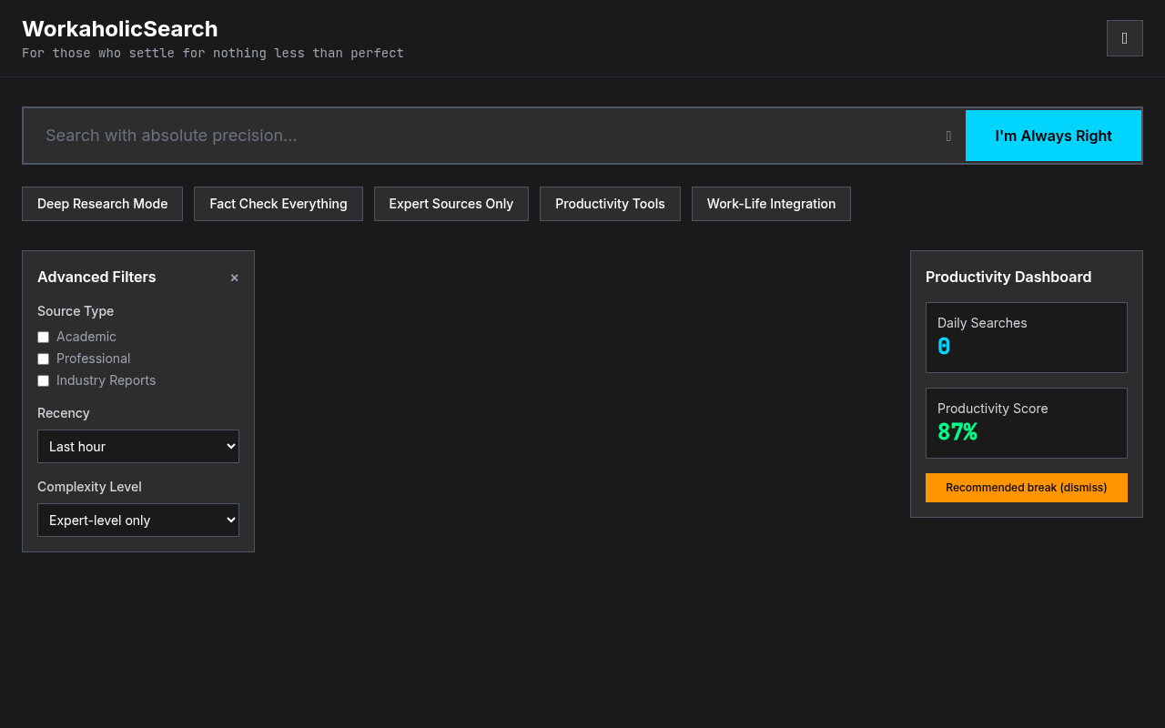Viewport: 1165px width, 728px height.
Task: Enable Fact Check Everything mode
Action: click(x=278, y=203)
